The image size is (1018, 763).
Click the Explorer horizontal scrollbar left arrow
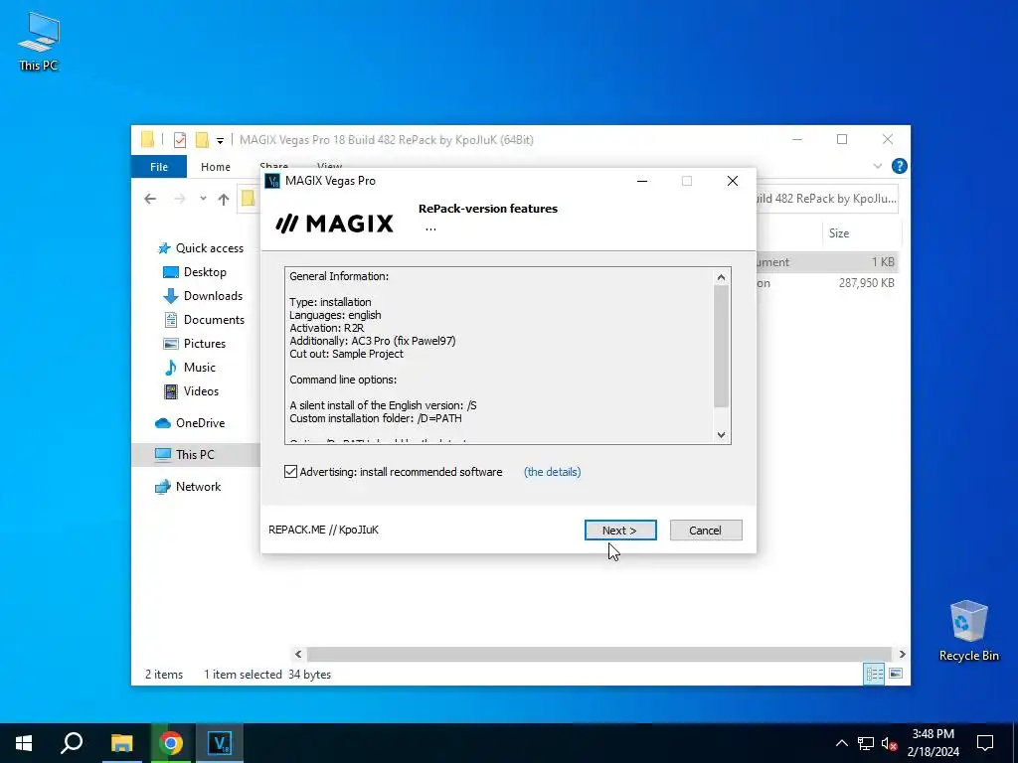click(298, 654)
